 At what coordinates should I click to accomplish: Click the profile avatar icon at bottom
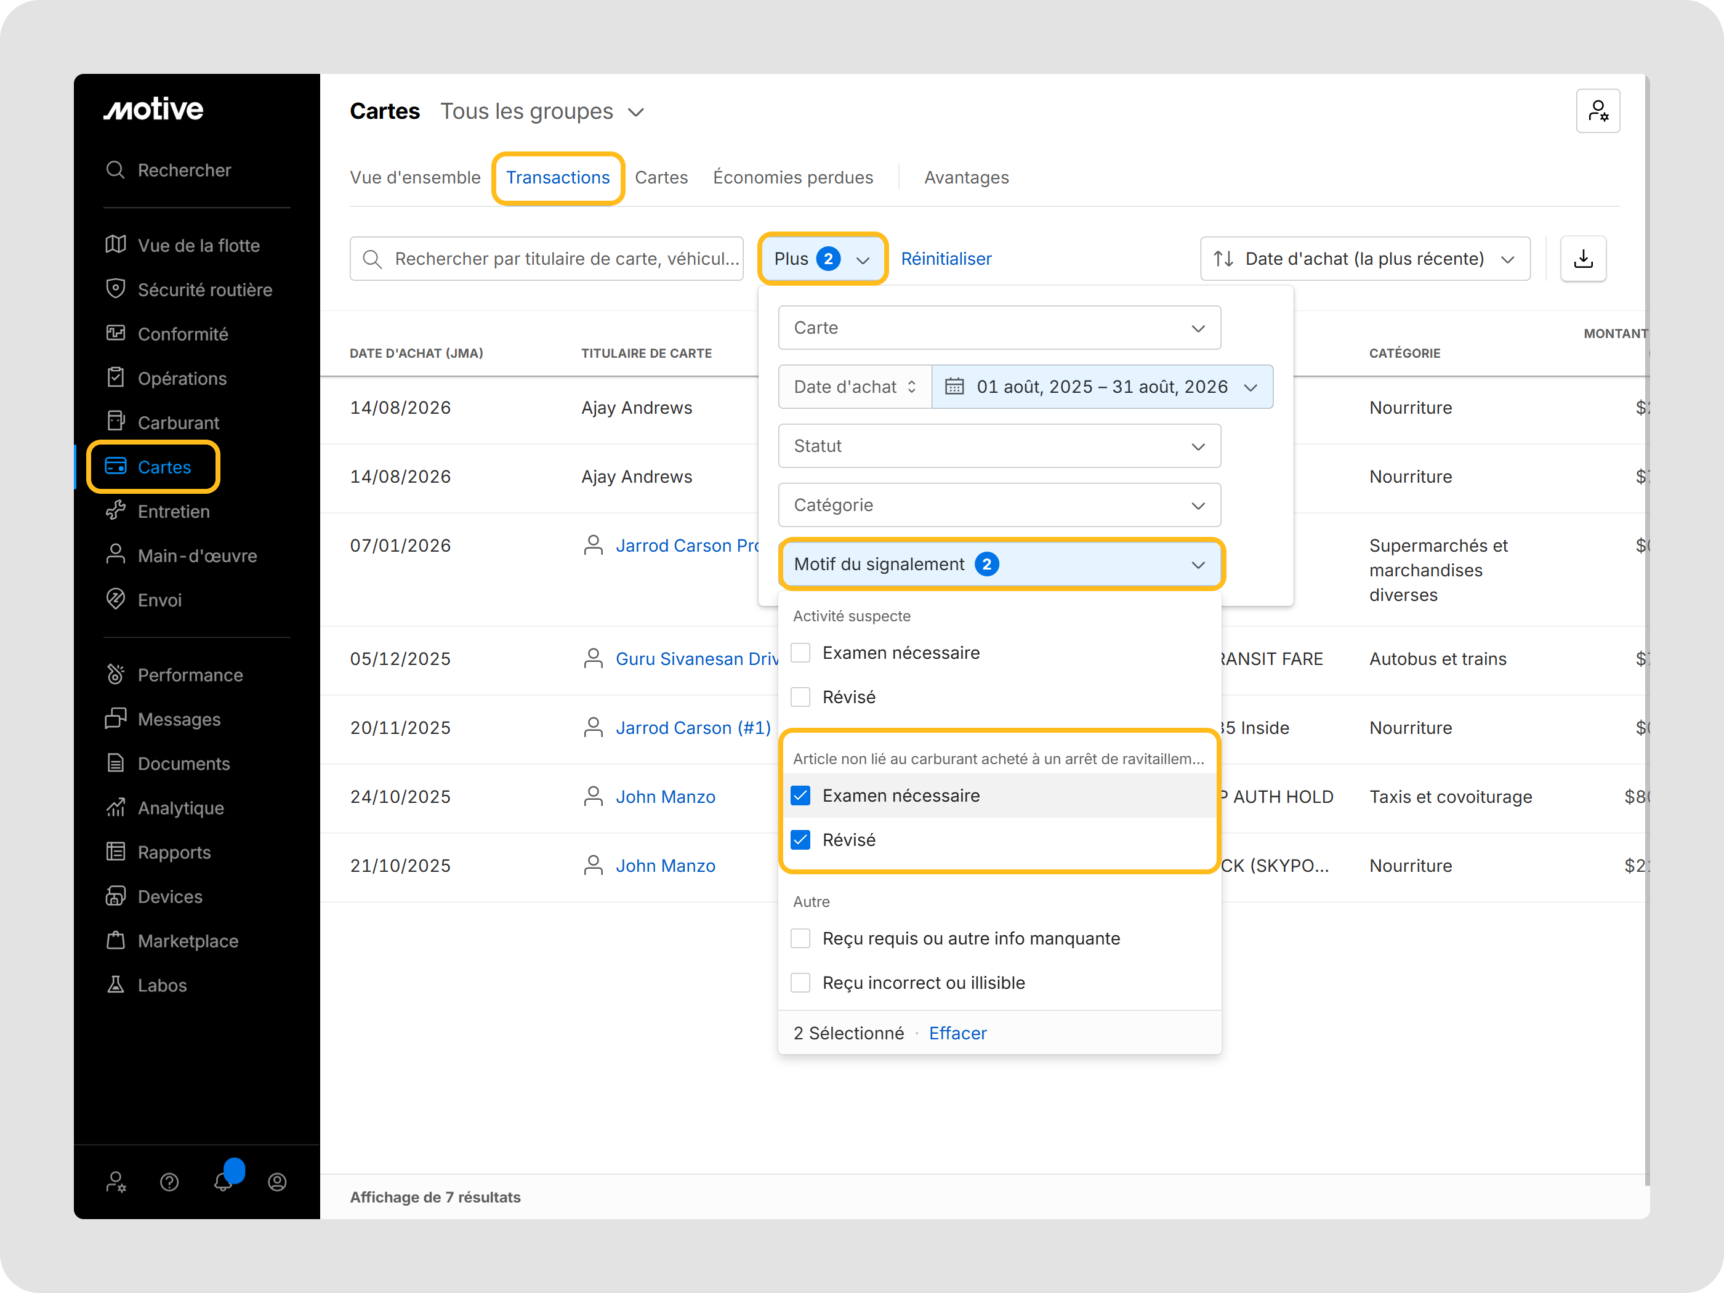[278, 1182]
